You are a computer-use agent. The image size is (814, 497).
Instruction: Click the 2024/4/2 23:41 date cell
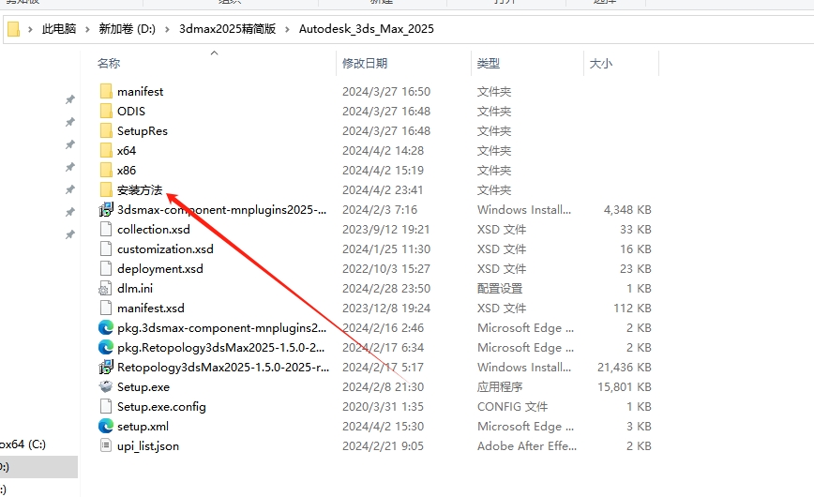coord(383,190)
